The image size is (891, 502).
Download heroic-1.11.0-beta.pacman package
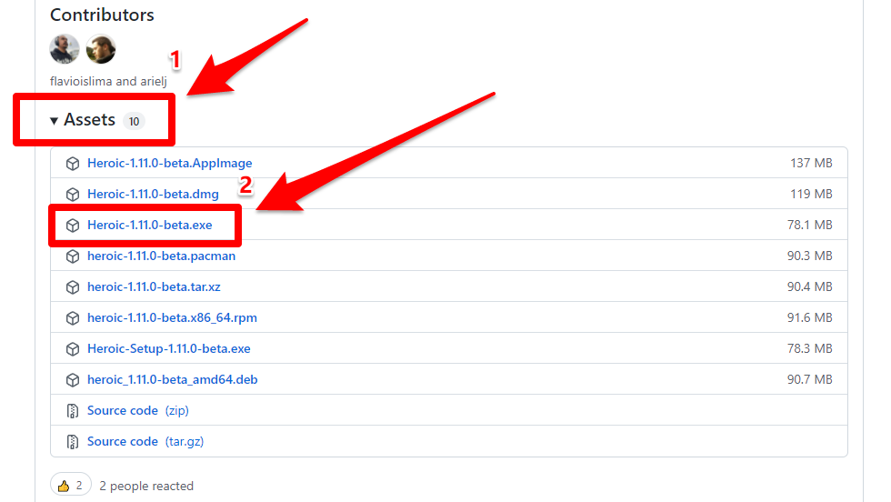(x=161, y=256)
